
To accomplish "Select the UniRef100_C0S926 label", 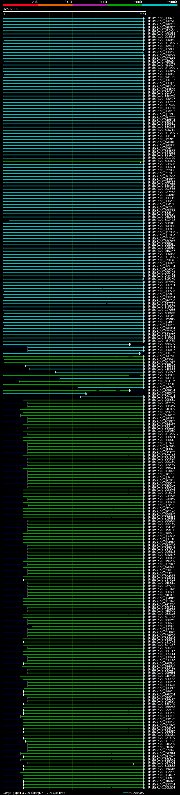I will tap(161, 750).
